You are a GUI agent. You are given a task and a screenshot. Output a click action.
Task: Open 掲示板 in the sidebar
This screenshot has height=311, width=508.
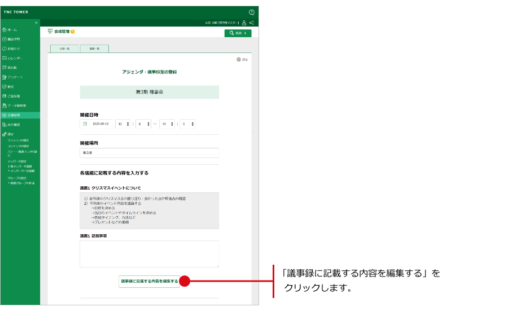click(10, 68)
